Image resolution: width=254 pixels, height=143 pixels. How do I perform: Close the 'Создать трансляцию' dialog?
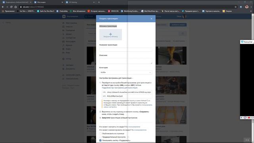pos(151,19)
